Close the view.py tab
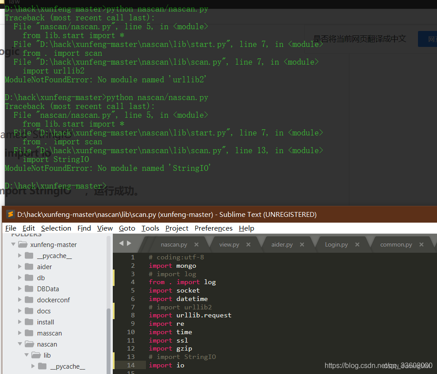Screen dimensions: 437x374 (248, 245)
